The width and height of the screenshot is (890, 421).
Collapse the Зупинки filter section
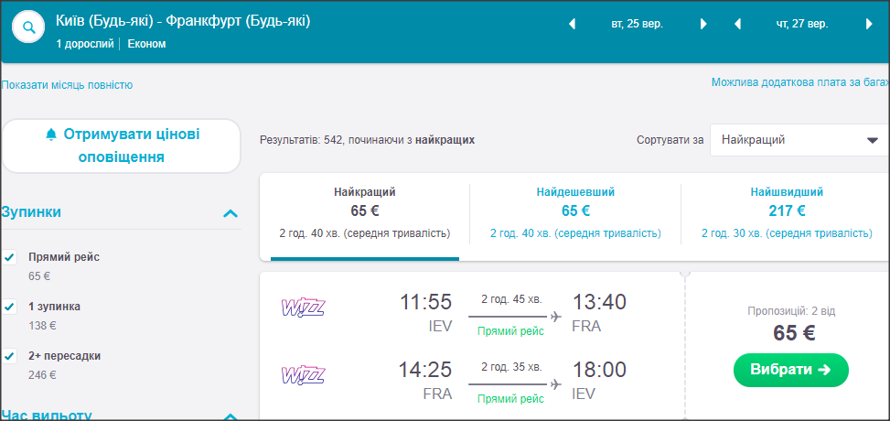click(x=231, y=213)
